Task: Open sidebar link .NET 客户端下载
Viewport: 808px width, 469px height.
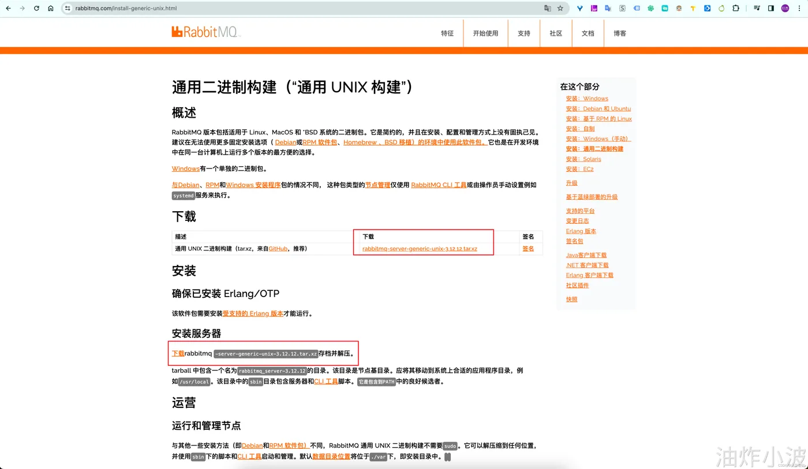Action: [588, 265]
